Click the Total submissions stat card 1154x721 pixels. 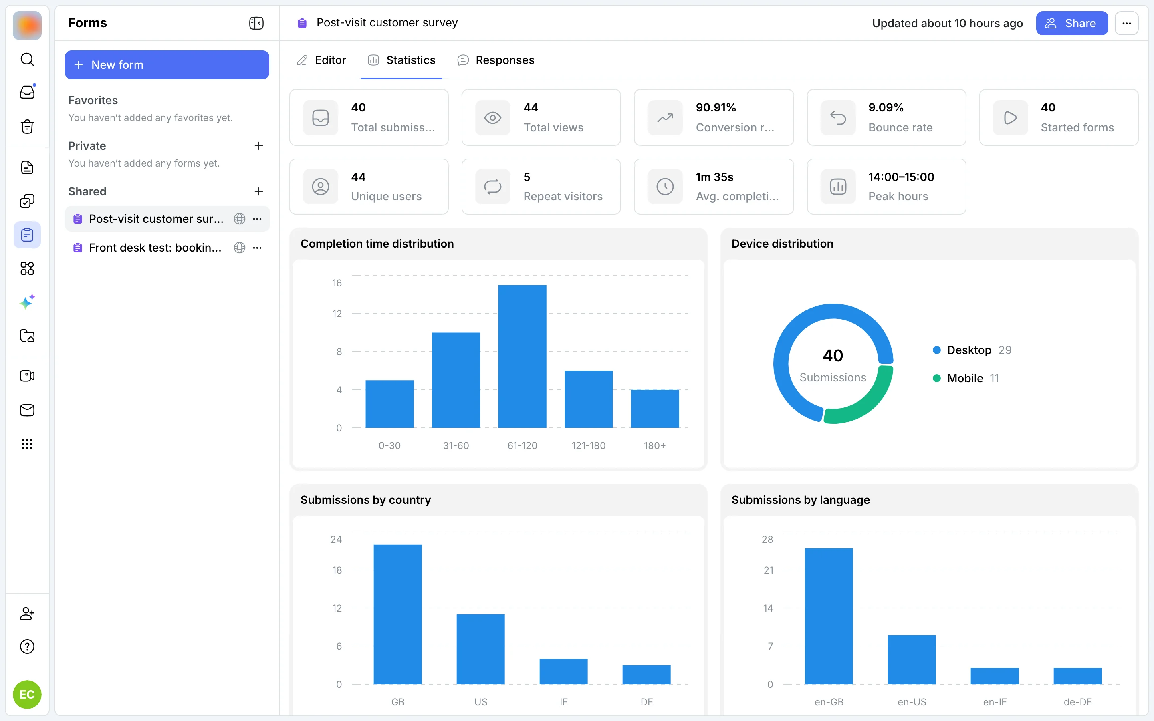click(369, 117)
